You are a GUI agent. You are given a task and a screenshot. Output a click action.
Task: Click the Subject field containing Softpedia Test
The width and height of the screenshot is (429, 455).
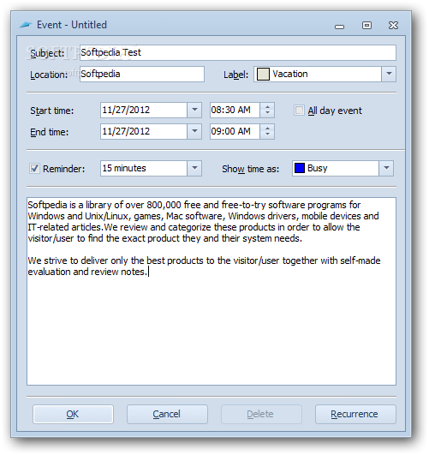pyautogui.click(x=237, y=52)
